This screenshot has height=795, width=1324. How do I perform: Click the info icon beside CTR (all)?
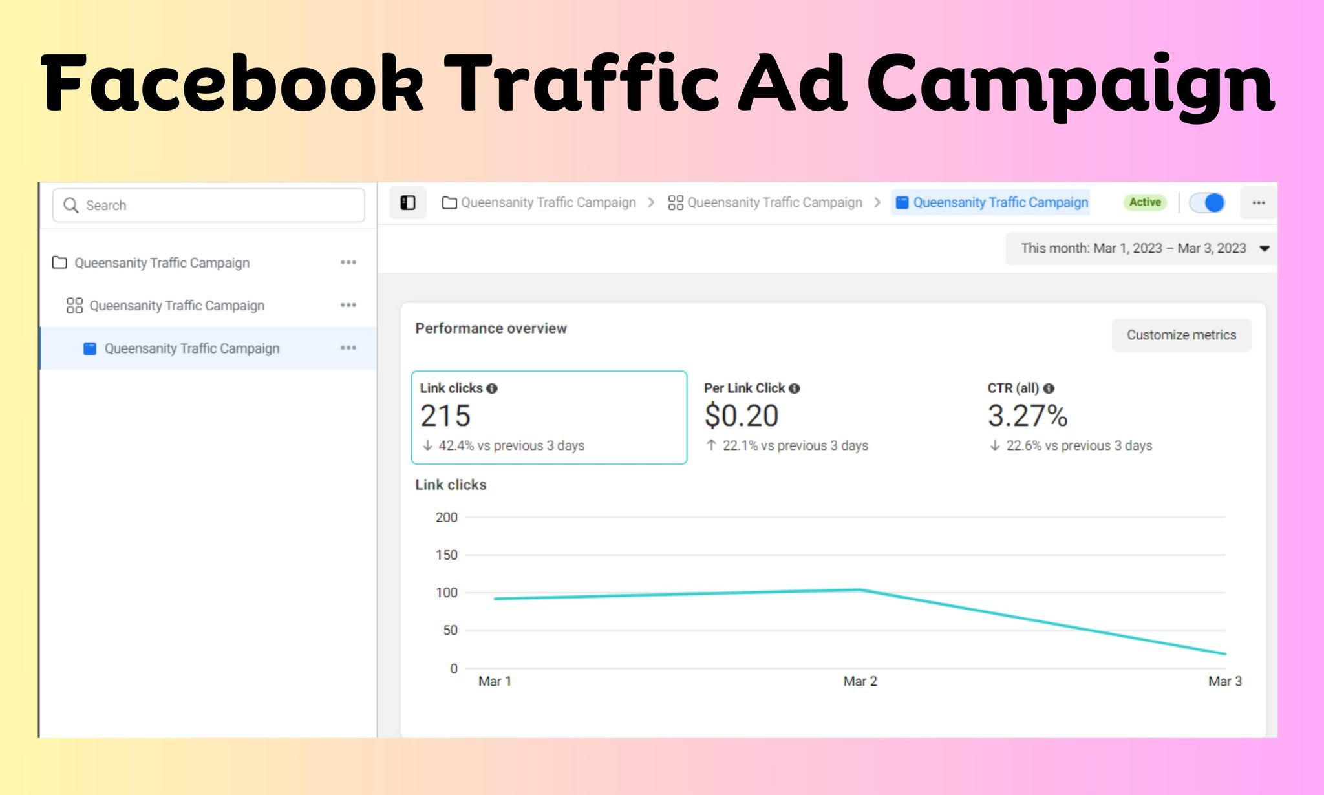pos(1049,388)
